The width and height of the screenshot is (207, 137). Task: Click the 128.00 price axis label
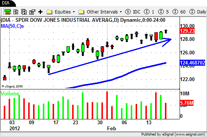pos(187,39)
